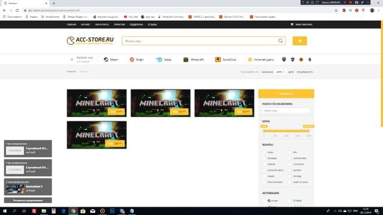Tick the Аркады genre checkbox

pyautogui.click(x=290, y=176)
